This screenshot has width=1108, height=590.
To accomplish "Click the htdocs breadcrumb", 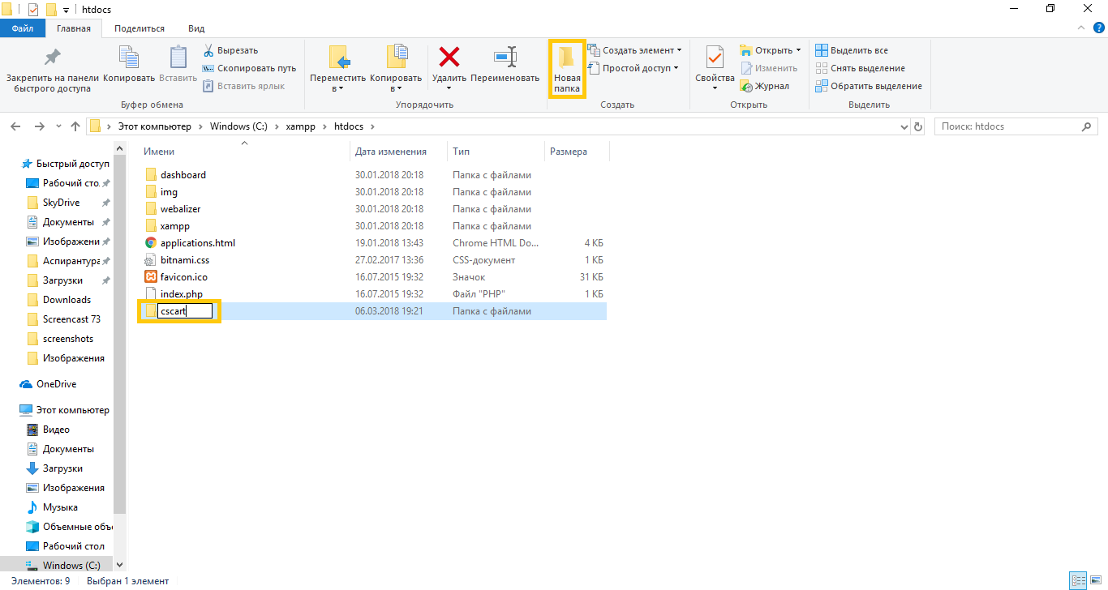I will click(350, 126).
